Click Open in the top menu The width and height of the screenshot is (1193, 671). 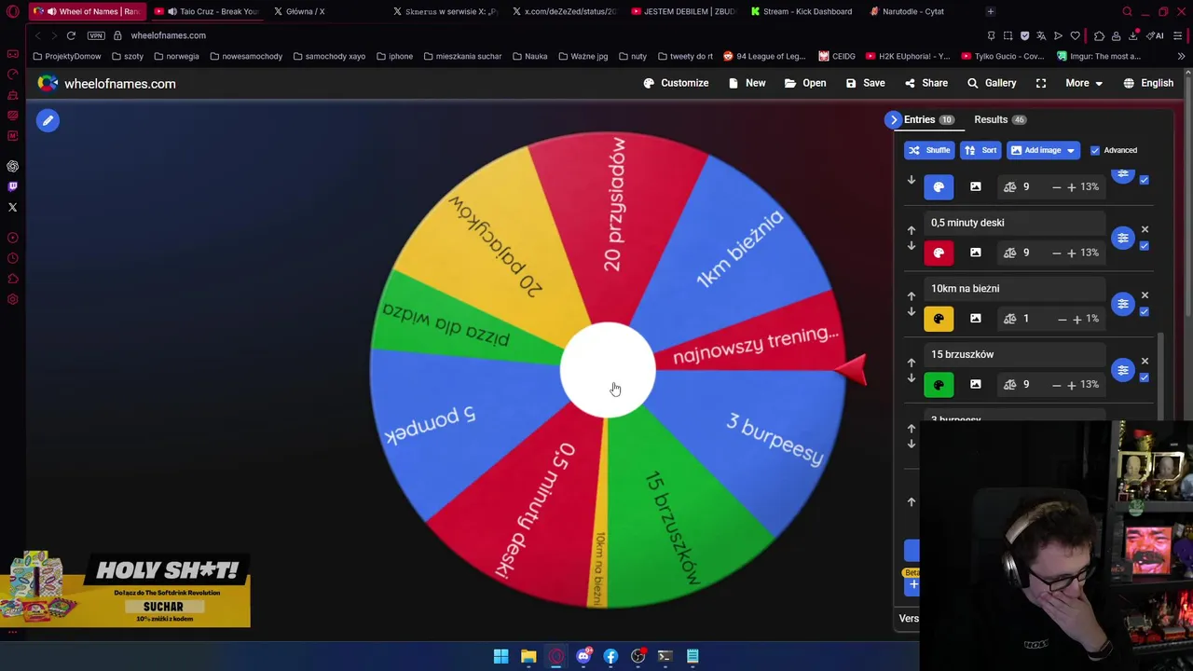[805, 83]
